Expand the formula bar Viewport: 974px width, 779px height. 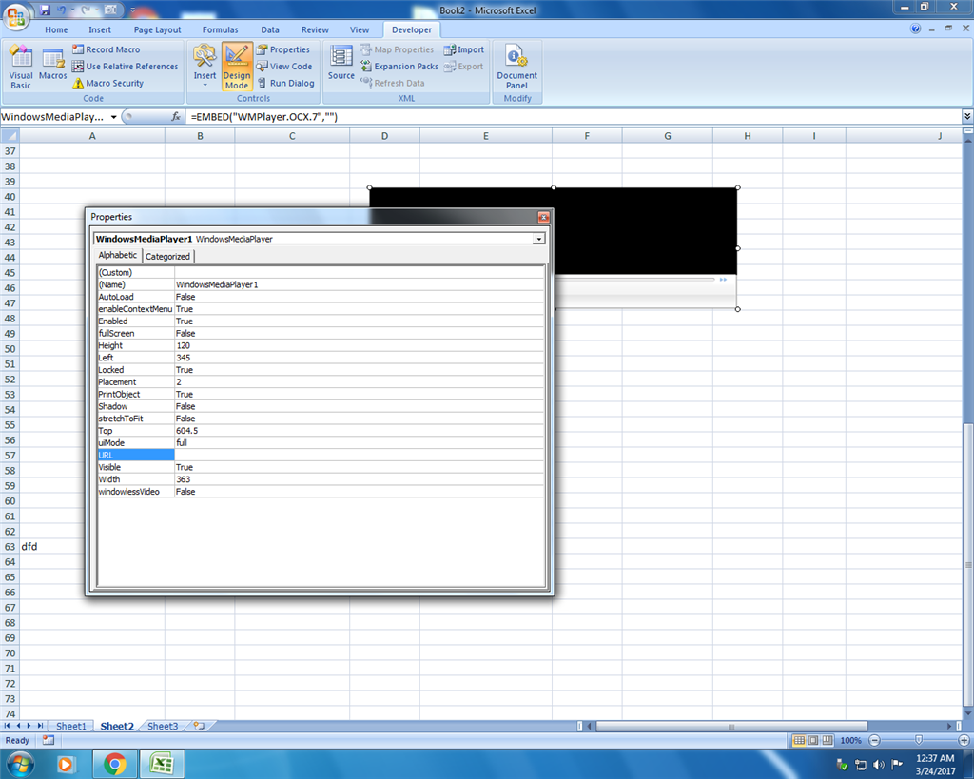[x=967, y=116]
